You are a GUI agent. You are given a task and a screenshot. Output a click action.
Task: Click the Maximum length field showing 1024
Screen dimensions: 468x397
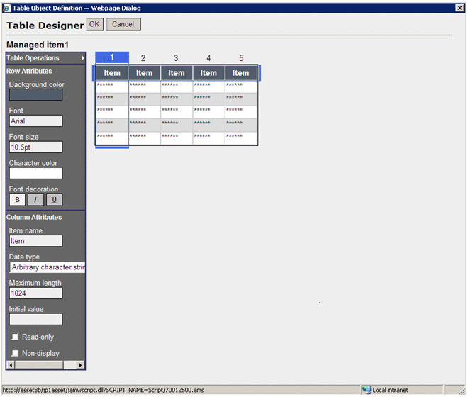point(36,293)
